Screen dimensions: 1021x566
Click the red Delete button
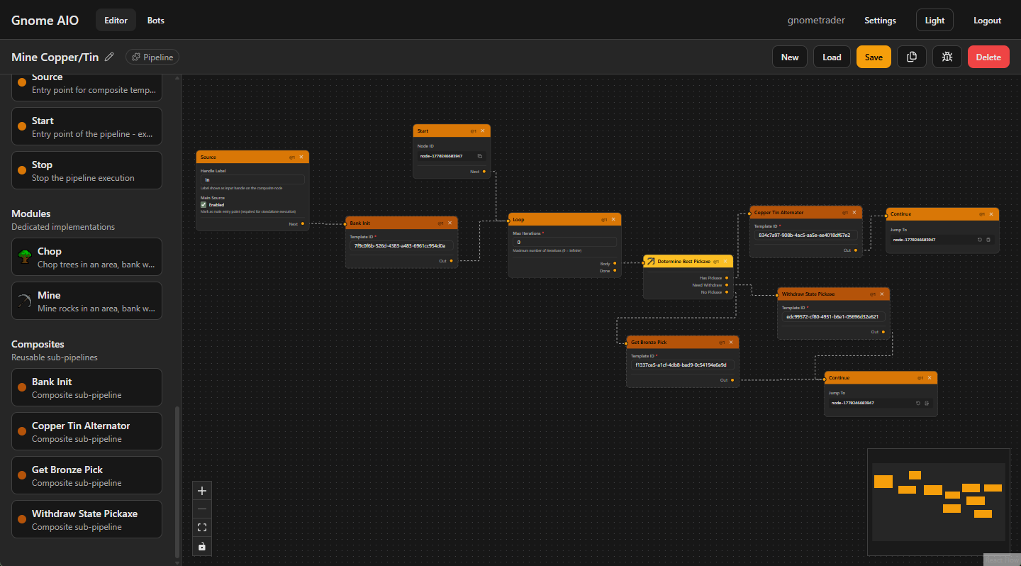point(988,57)
